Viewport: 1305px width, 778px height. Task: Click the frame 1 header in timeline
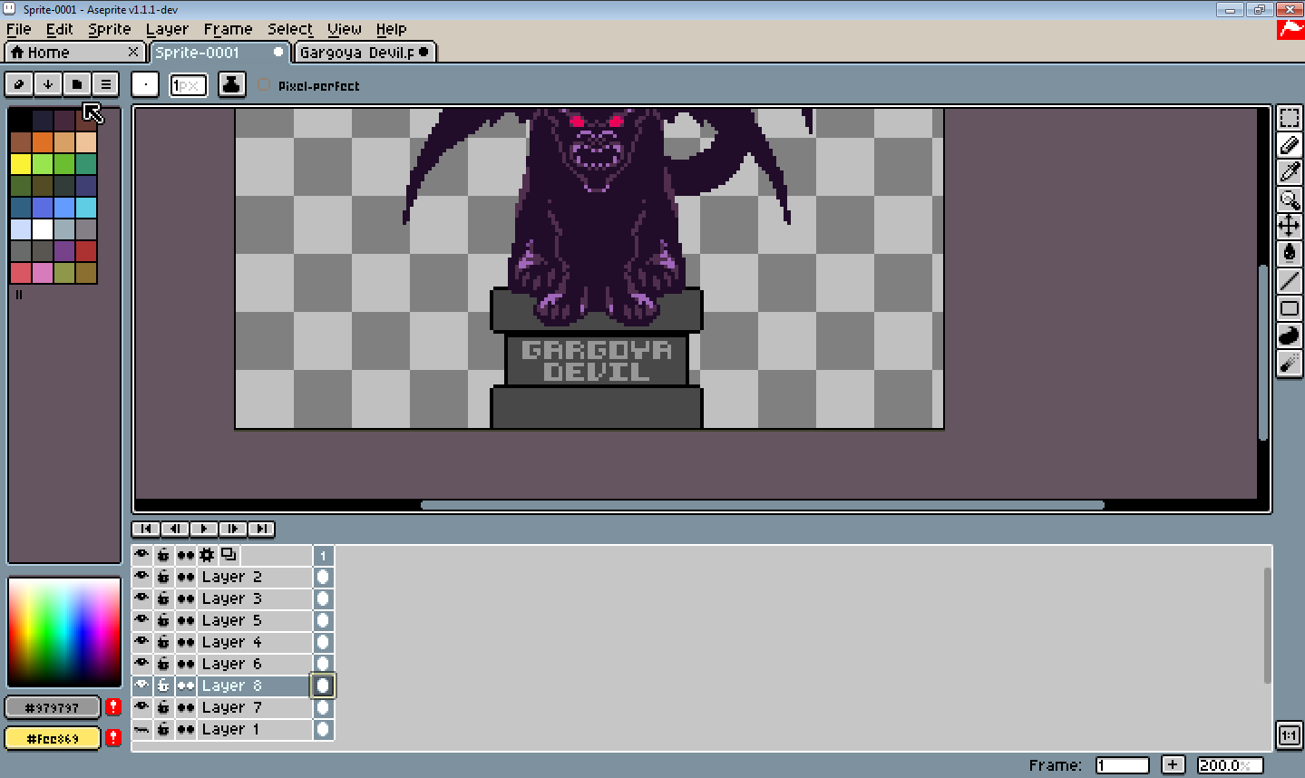[323, 555]
